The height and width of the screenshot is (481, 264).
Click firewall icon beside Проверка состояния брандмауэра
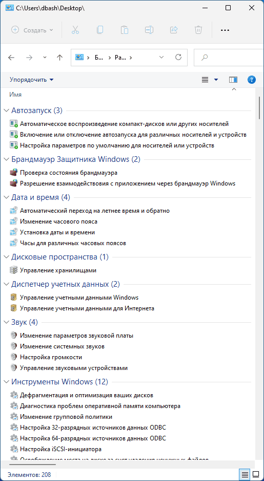[x=13, y=173]
